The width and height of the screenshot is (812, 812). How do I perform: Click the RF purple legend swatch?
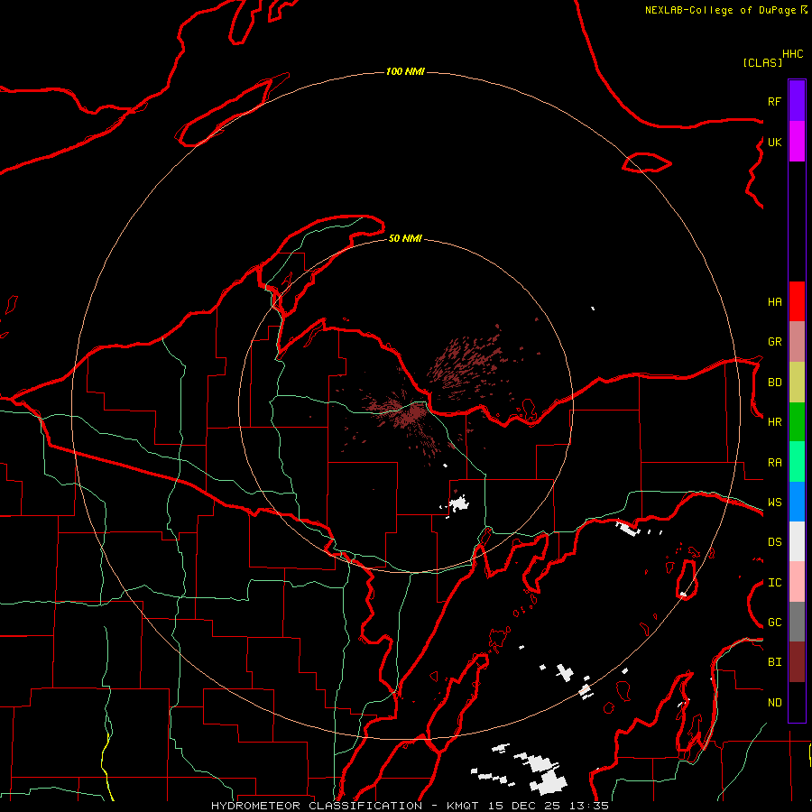click(797, 101)
